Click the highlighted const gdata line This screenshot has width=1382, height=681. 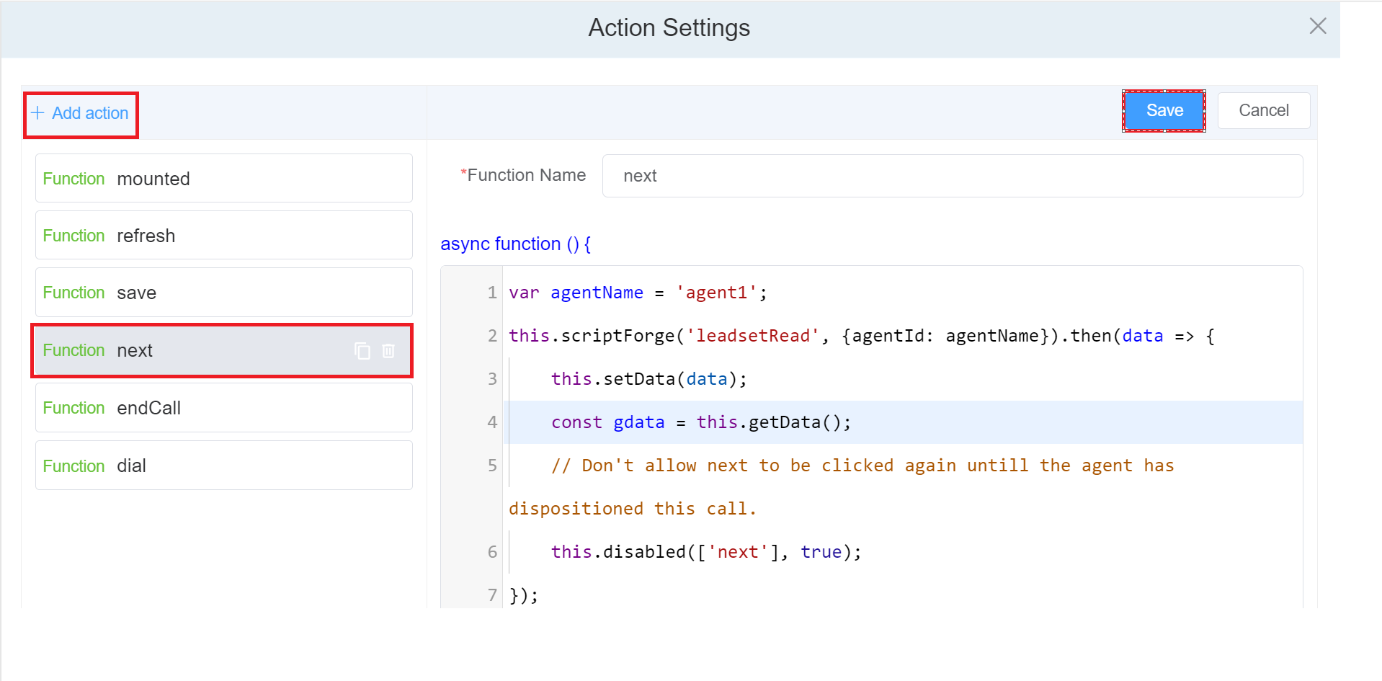point(700,423)
